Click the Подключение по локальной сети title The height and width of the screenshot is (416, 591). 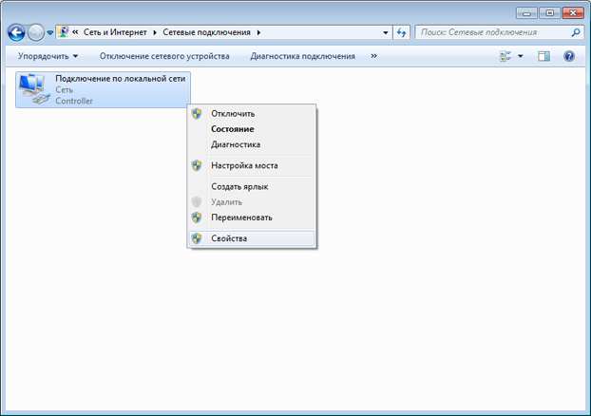click(x=121, y=79)
